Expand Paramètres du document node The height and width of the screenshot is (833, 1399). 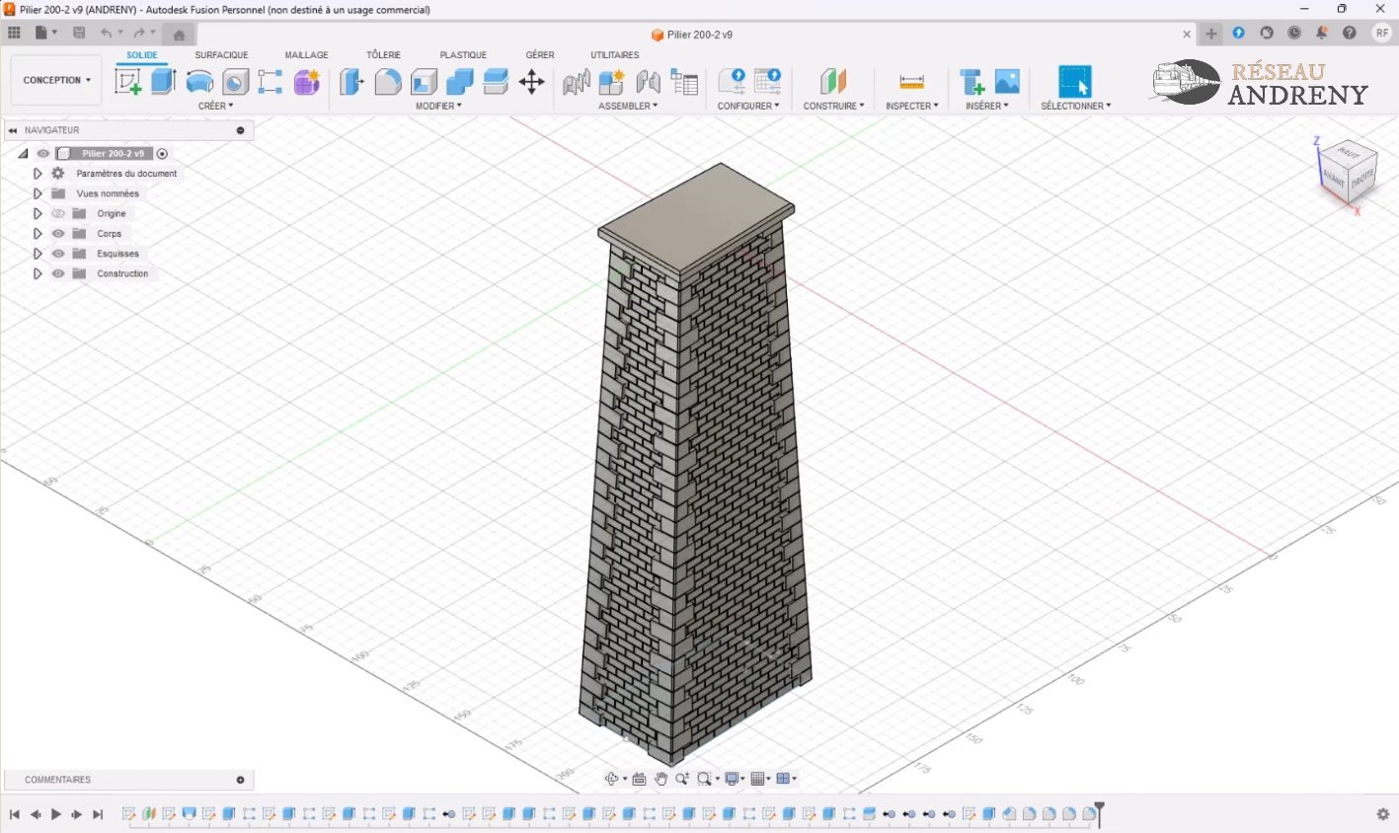coord(38,174)
